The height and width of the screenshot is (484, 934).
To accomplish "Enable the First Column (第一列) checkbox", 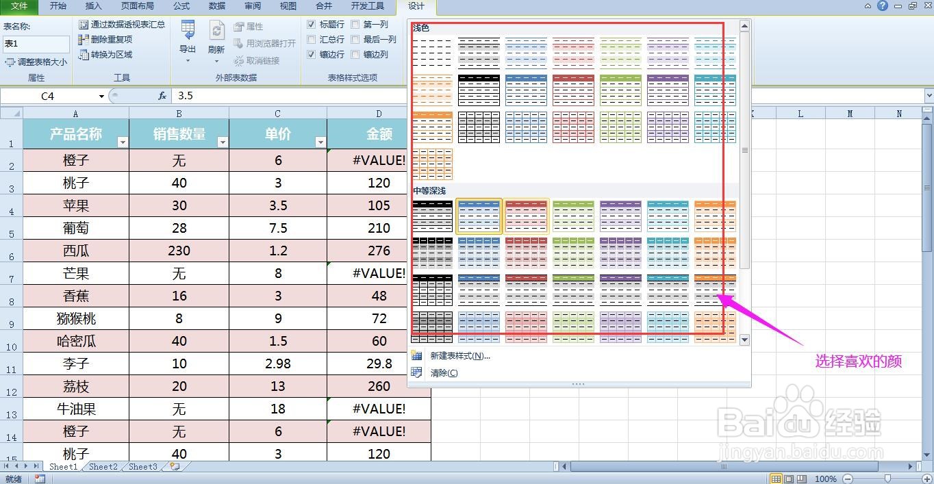I will [x=355, y=24].
